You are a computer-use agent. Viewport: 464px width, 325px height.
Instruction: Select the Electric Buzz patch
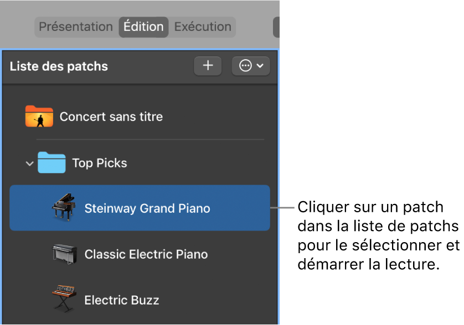121,300
